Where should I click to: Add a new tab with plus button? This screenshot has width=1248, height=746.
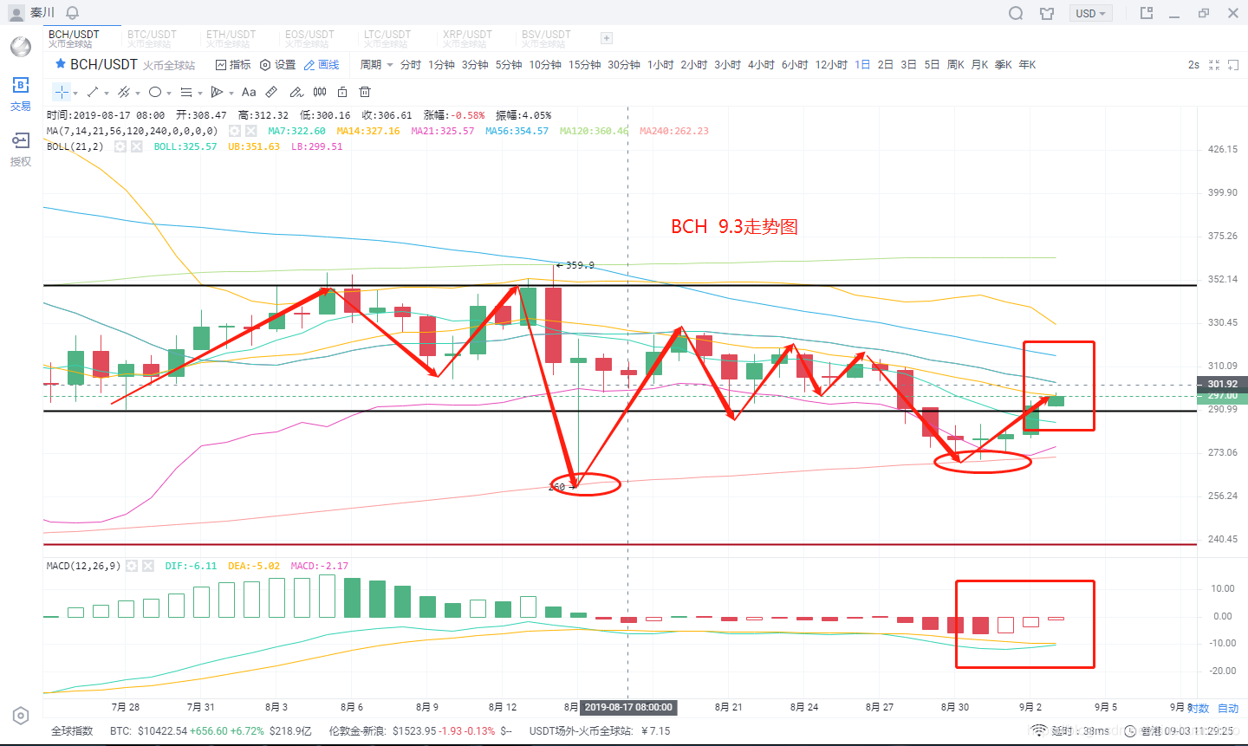pos(607,38)
